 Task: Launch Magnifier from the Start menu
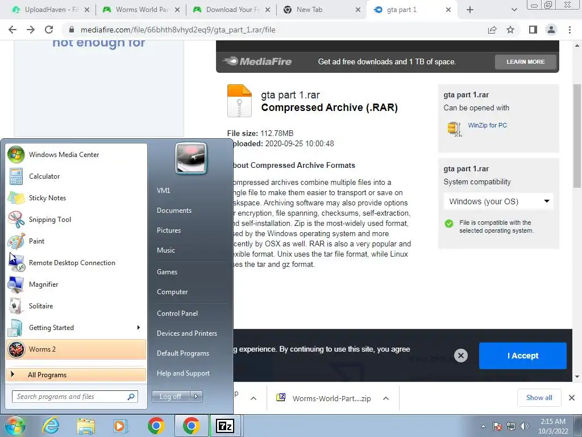pos(76,285)
